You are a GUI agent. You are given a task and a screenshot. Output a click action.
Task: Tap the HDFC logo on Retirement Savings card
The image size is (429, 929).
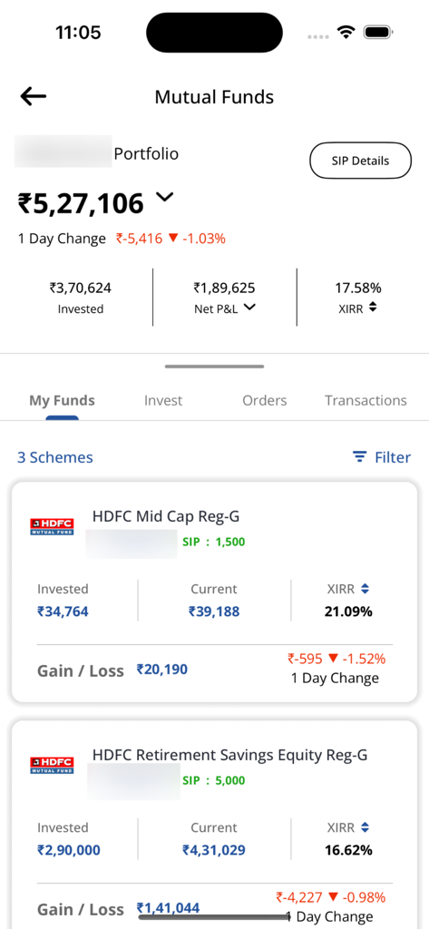coord(52,765)
